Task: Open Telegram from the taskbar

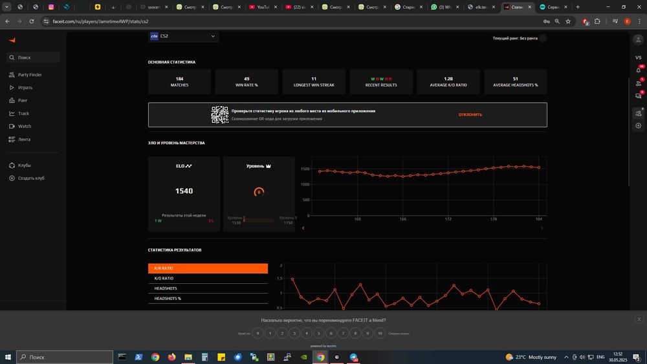Action: pyautogui.click(x=354, y=357)
